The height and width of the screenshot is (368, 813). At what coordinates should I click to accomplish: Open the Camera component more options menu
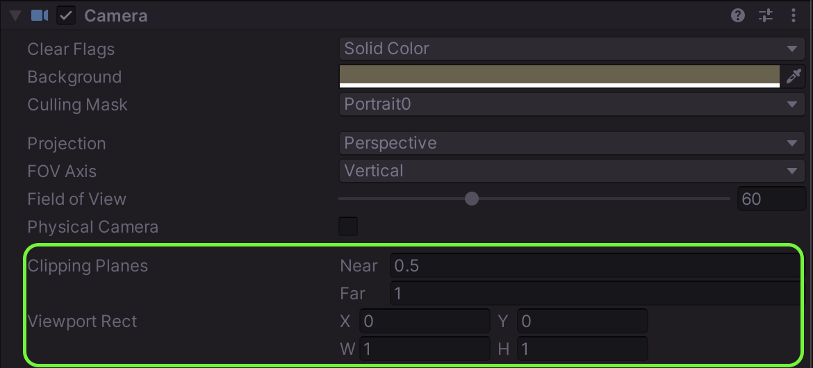794,15
